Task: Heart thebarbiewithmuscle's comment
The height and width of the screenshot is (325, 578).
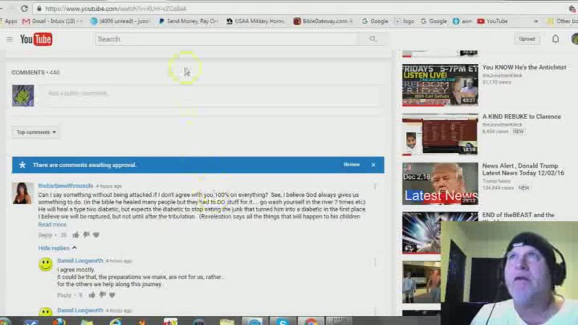Action: [x=96, y=235]
